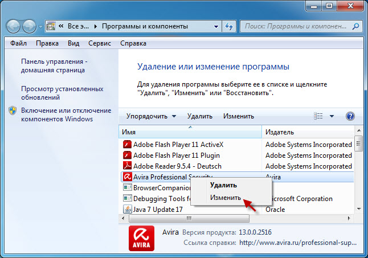The height and width of the screenshot is (258, 368).
Task: Click publisher cell in Flash Player ActiveX row
Action: tap(308, 145)
